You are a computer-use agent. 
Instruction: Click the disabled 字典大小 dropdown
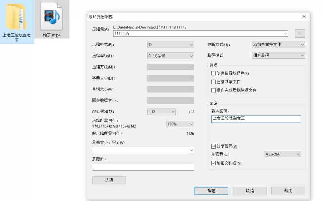[171, 78]
